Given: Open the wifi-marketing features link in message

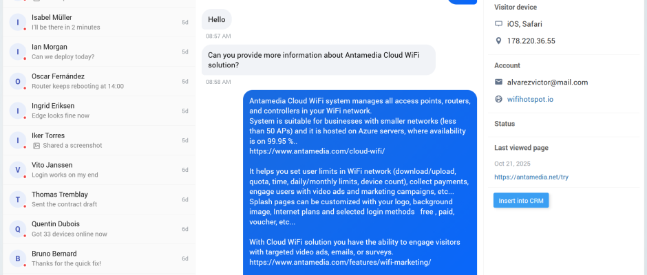Looking at the screenshot, I should (340, 262).
